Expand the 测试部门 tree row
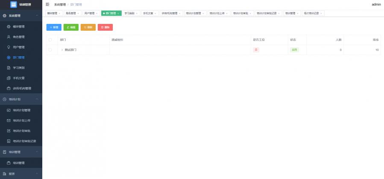 click(62, 50)
